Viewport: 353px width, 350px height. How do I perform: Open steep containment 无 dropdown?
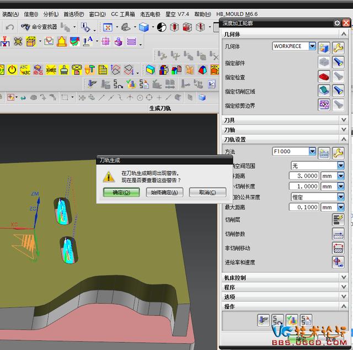click(341, 166)
